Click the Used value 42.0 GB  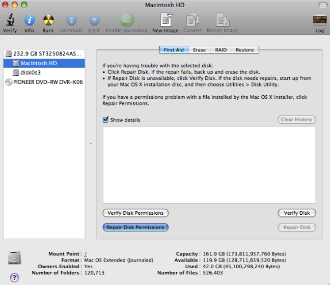pos(241,267)
